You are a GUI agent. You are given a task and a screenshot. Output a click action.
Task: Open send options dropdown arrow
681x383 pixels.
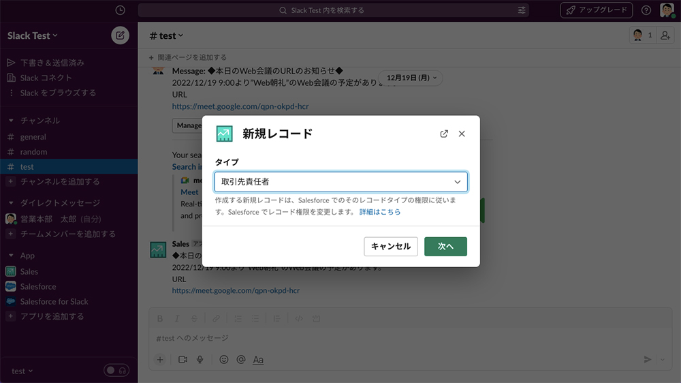(663, 360)
